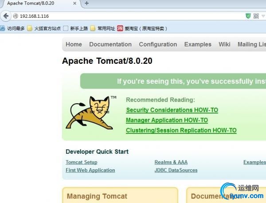Click the browser back arrow button
This screenshot has width=266, height=203.
6,16
